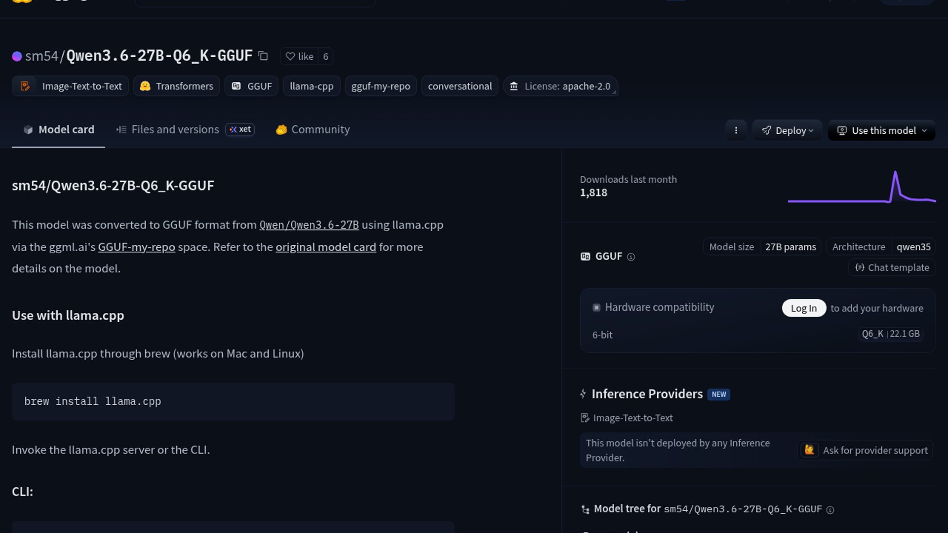Click the apache-2.0 license tag

(560, 86)
